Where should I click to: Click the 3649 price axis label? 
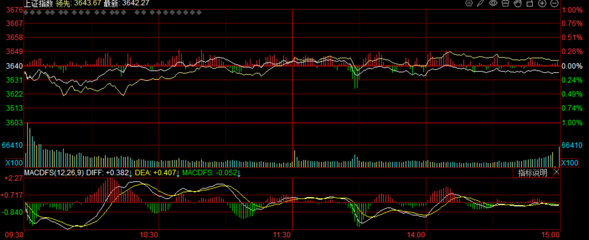click(x=15, y=52)
